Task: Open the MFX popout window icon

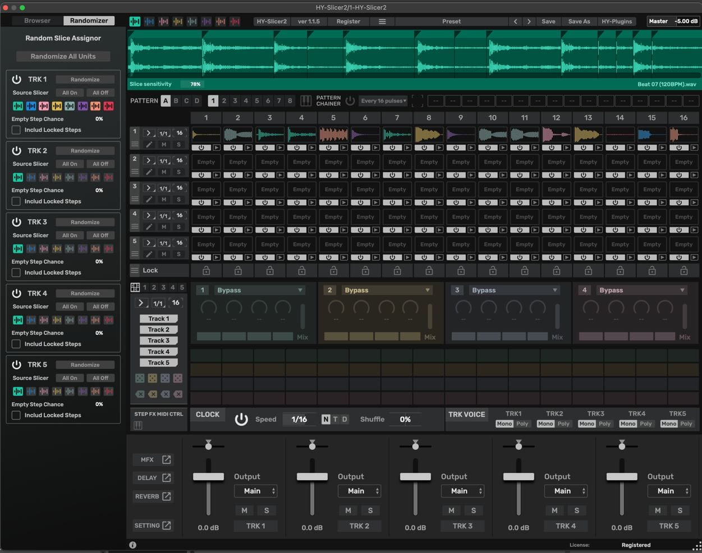Action: [x=167, y=459]
